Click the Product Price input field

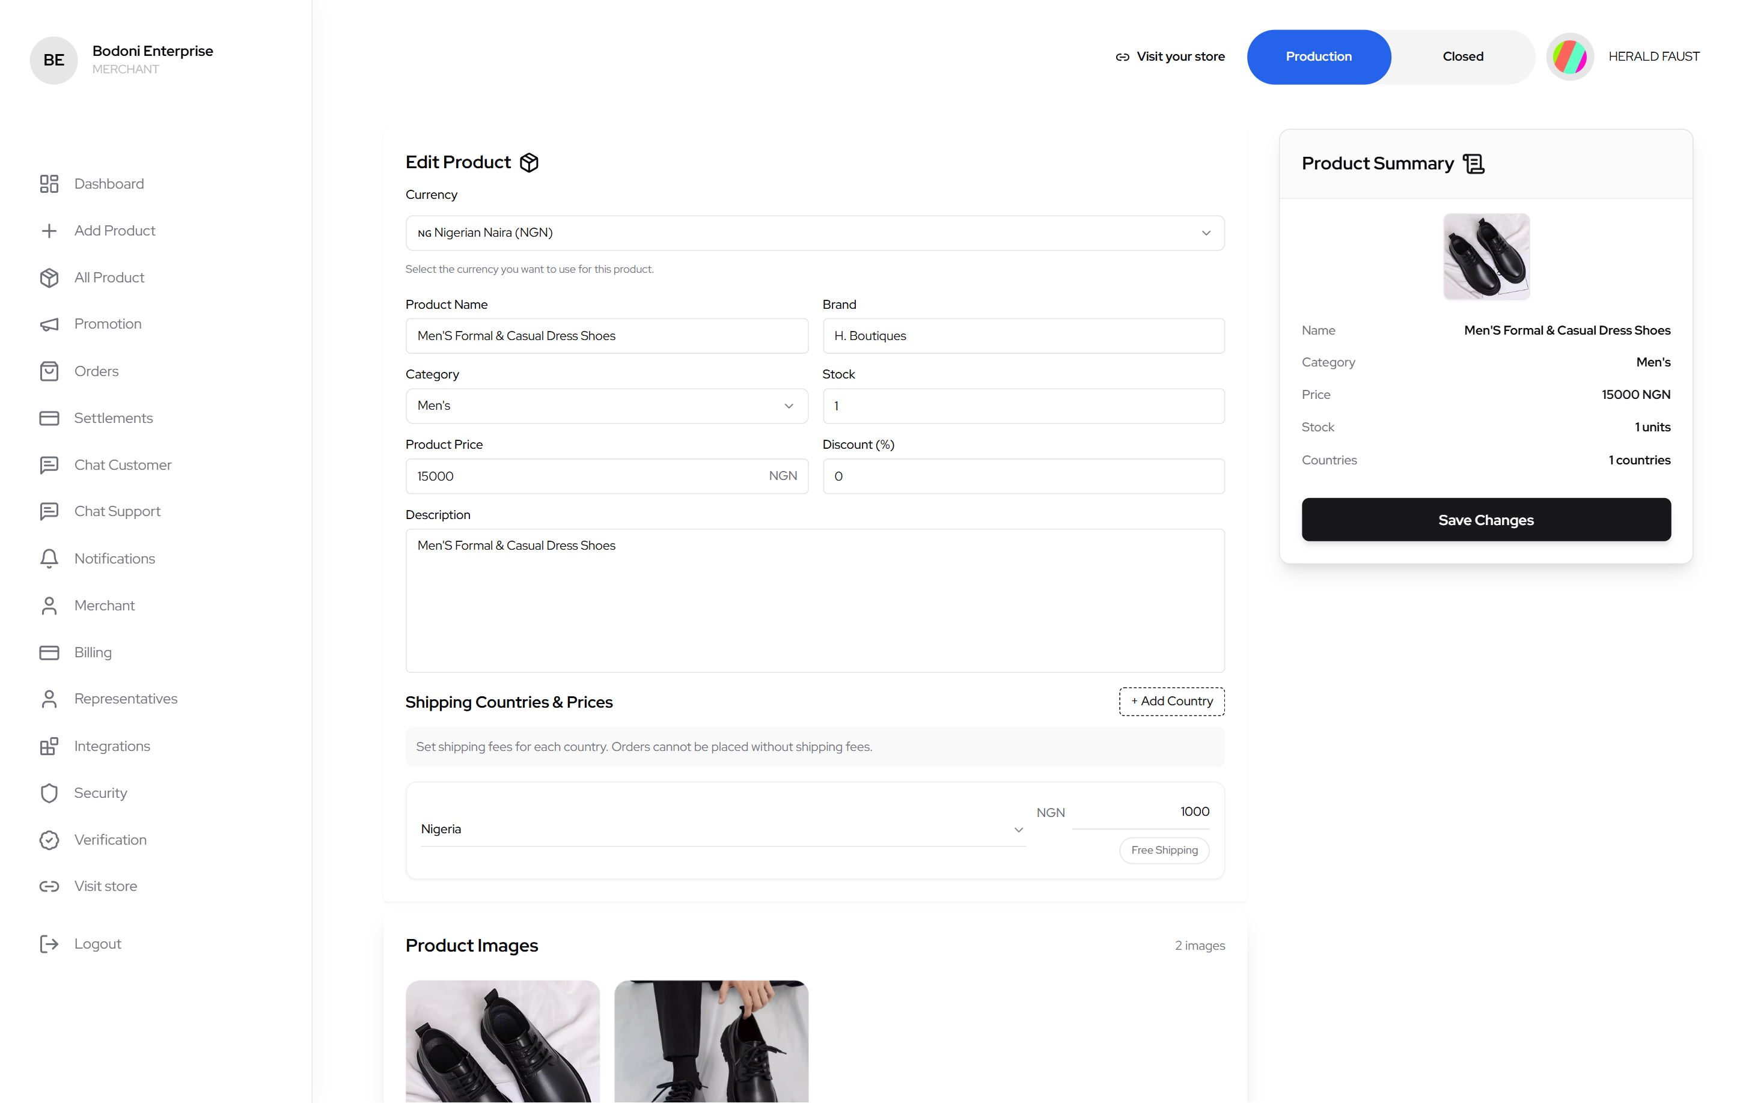pyautogui.click(x=586, y=476)
